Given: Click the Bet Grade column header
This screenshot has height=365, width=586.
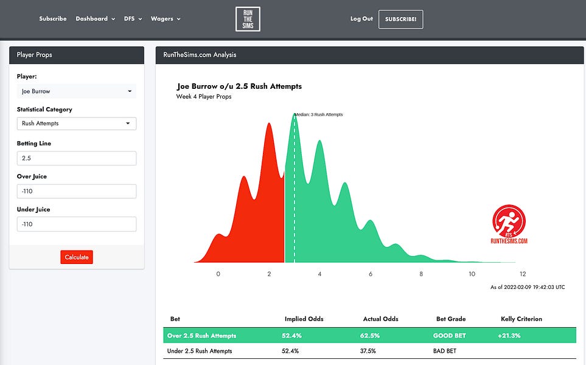Looking at the screenshot, I should [451, 319].
